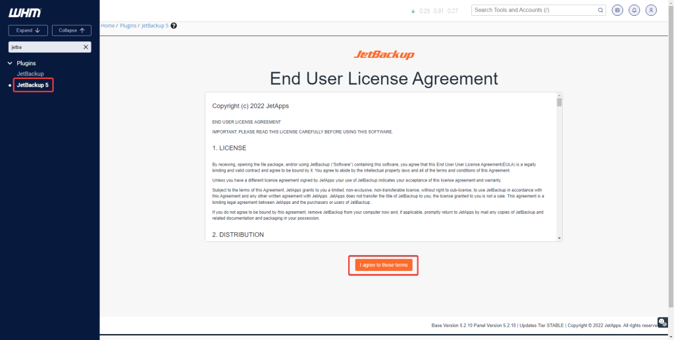Expand all sidebar menu sections
Screen dimensions: 674x340
point(28,30)
